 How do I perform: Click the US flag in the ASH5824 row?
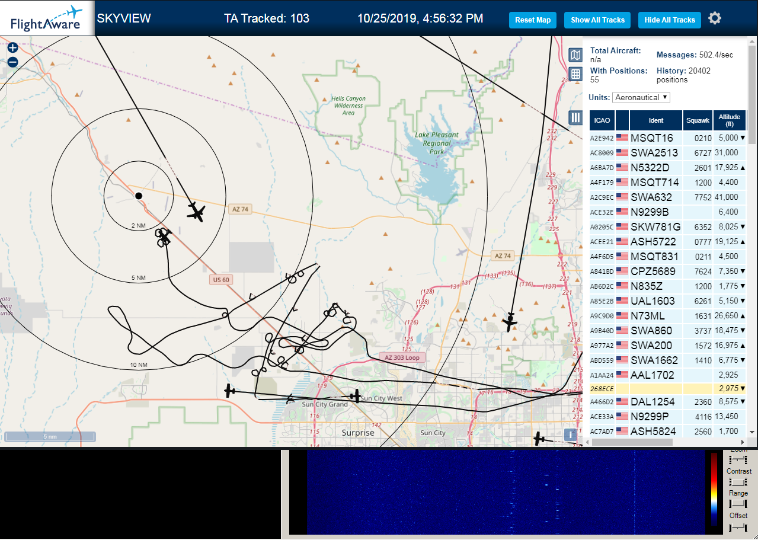(622, 431)
